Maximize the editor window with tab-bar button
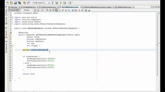Image resolution: width=165 pixels, height=92 pixels. (159, 7)
